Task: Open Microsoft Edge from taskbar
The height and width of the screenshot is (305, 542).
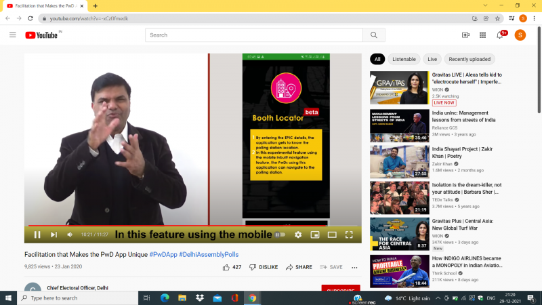Action: click(165, 298)
